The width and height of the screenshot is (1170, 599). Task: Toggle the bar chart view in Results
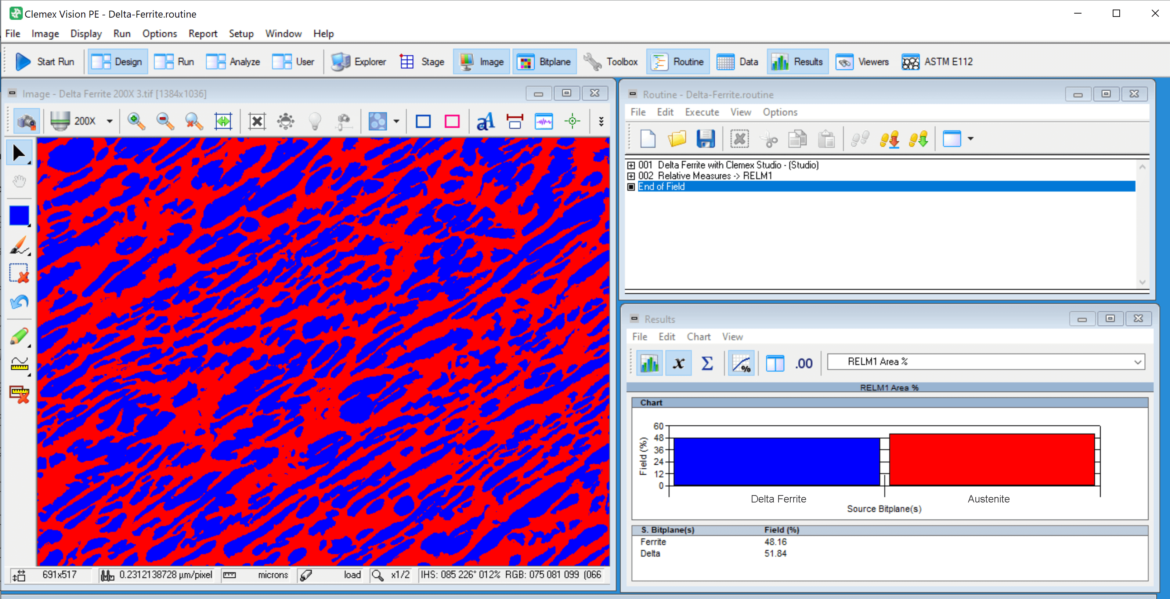[650, 363]
